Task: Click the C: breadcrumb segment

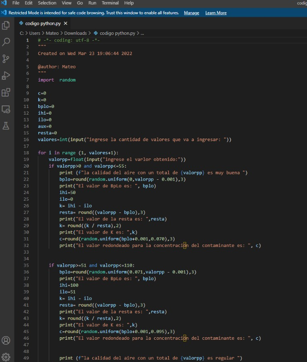Action: coord(22,33)
